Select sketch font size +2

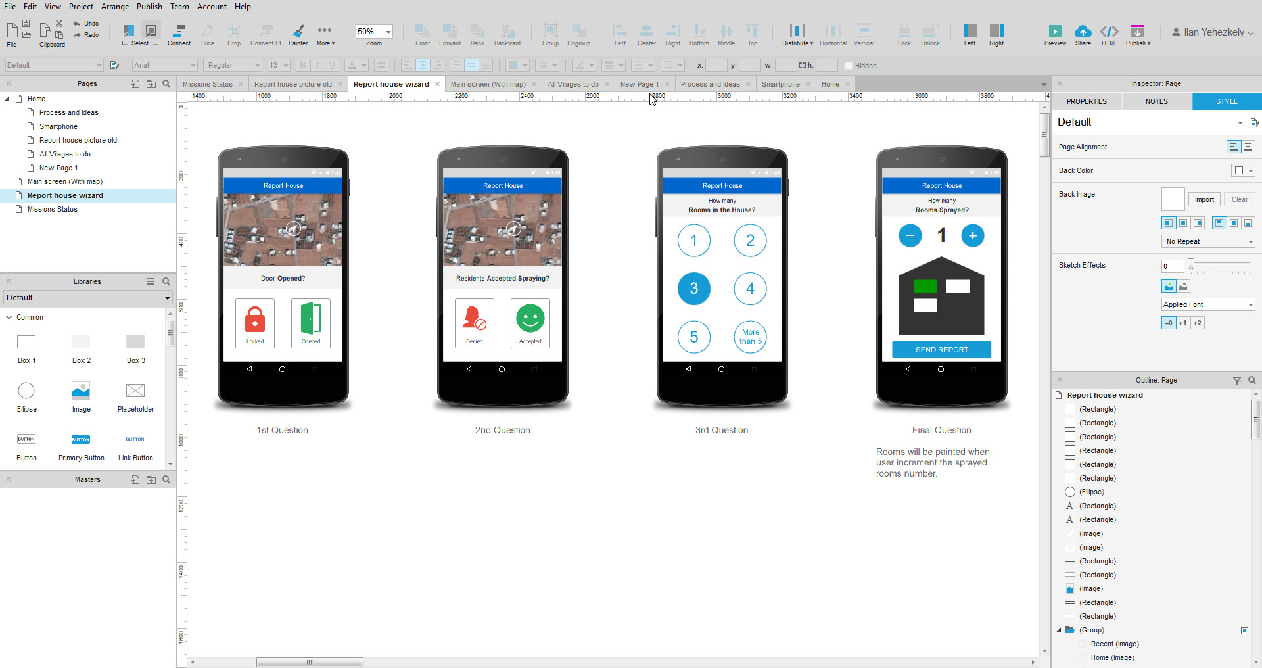[x=1197, y=323]
